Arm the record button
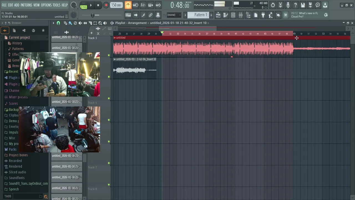The height and width of the screenshot is (200, 355). click(106, 5)
